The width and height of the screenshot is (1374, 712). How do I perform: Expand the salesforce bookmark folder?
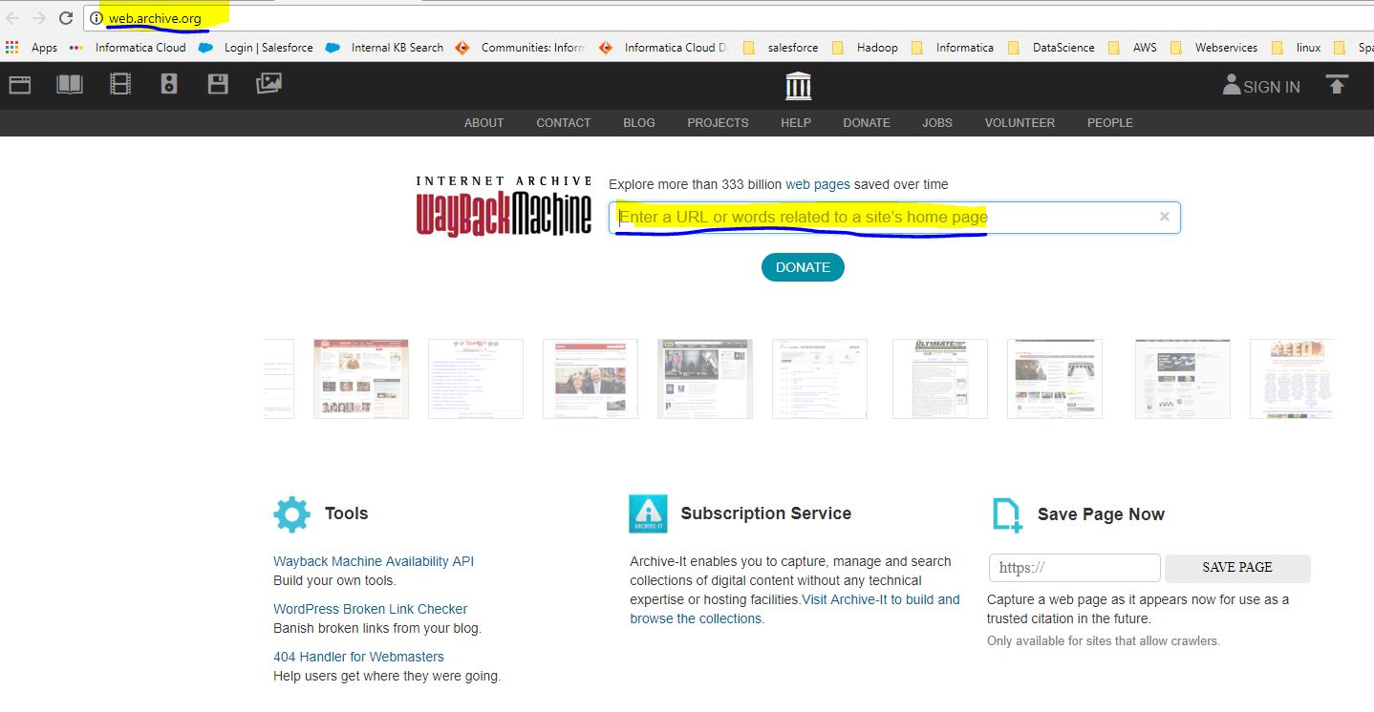[x=780, y=47]
